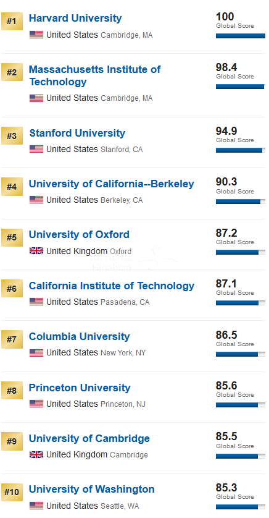This screenshot has width=269, height=518.
Task: Click the UK flag beside Oxford
Action: pyautogui.click(x=36, y=251)
